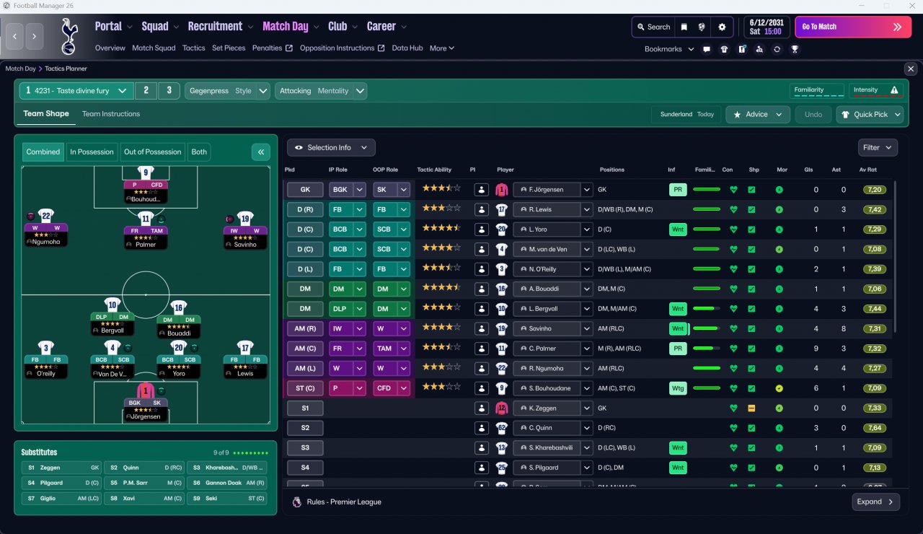Image resolution: width=923 pixels, height=534 pixels.
Task: Open the trophy bookmark shortcut icon
Action: click(794, 49)
